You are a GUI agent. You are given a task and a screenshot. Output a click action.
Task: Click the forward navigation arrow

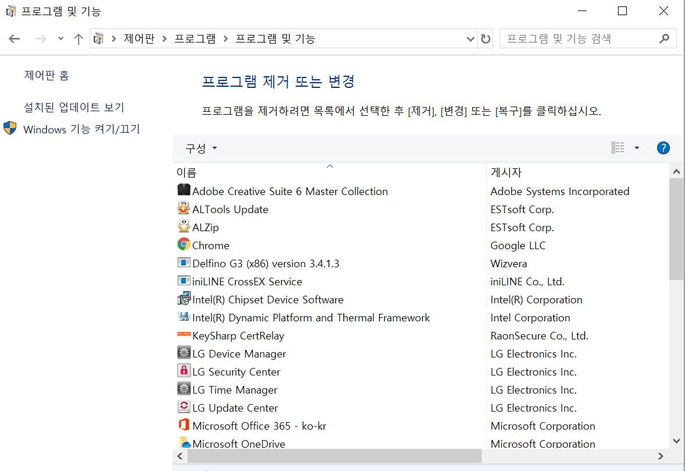tap(41, 39)
